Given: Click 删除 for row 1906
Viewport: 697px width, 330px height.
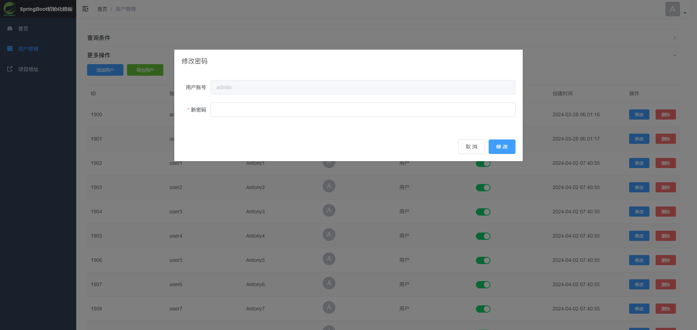Looking at the screenshot, I should click(x=666, y=260).
